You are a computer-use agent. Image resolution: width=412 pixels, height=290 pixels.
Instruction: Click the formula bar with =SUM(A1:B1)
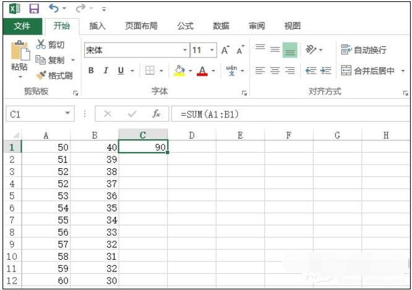(291, 114)
